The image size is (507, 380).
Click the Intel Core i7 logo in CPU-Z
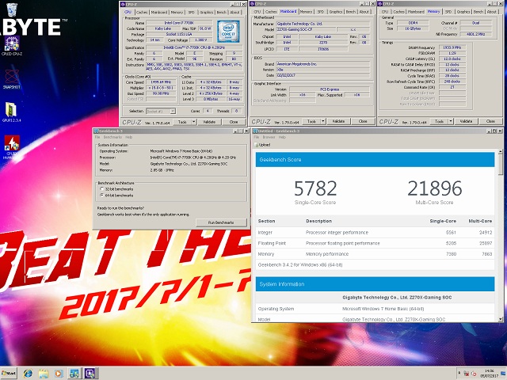coord(228,32)
